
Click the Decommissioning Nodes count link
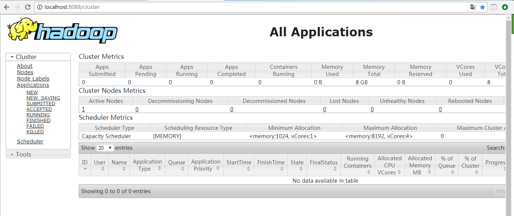[137, 109]
